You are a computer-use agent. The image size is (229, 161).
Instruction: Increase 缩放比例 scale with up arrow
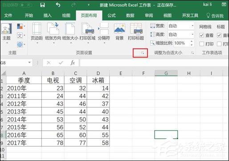[x=192, y=41]
